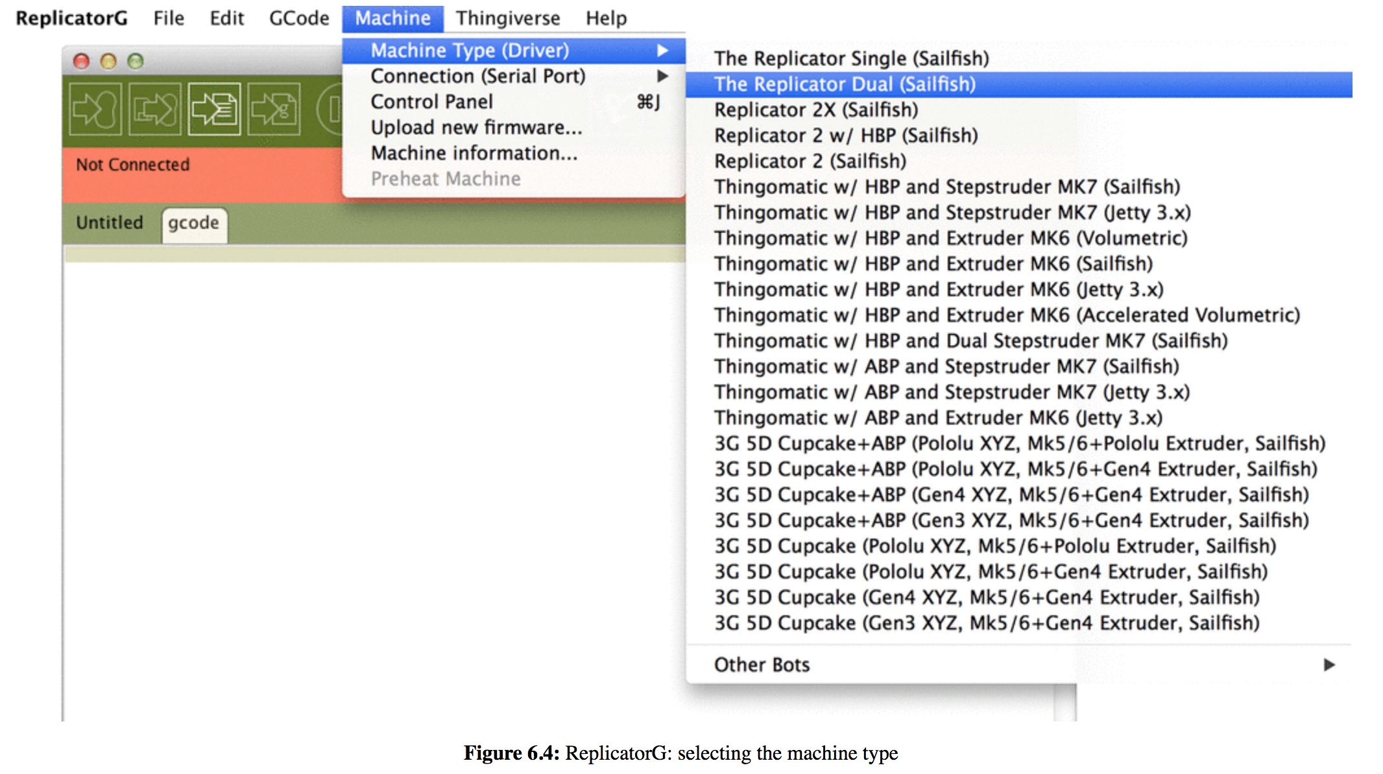The image size is (1383, 774).
Task: Click the red window close button
Action: pyautogui.click(x=81, y=61)
